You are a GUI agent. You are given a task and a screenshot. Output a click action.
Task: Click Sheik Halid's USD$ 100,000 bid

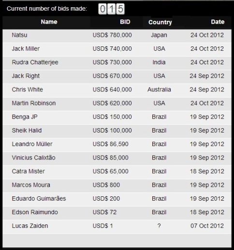[x=112, y=131]
